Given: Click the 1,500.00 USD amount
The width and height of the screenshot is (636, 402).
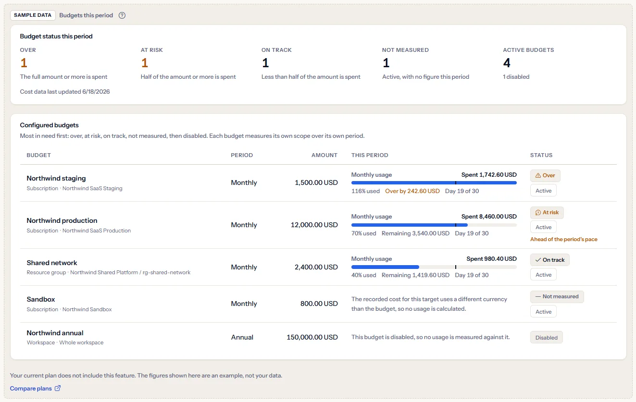Looking at the screenshot, I should (x=316, y=183).
